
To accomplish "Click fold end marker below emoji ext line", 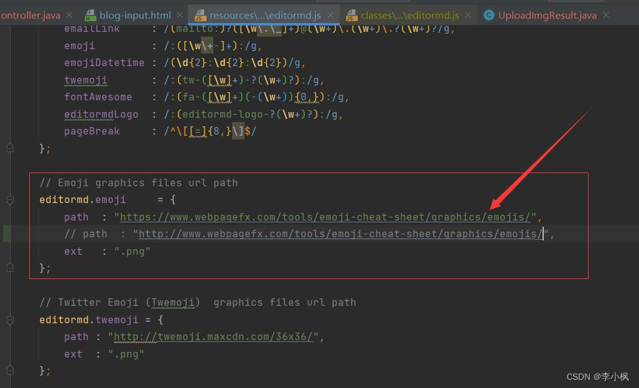I will [10, 268].
